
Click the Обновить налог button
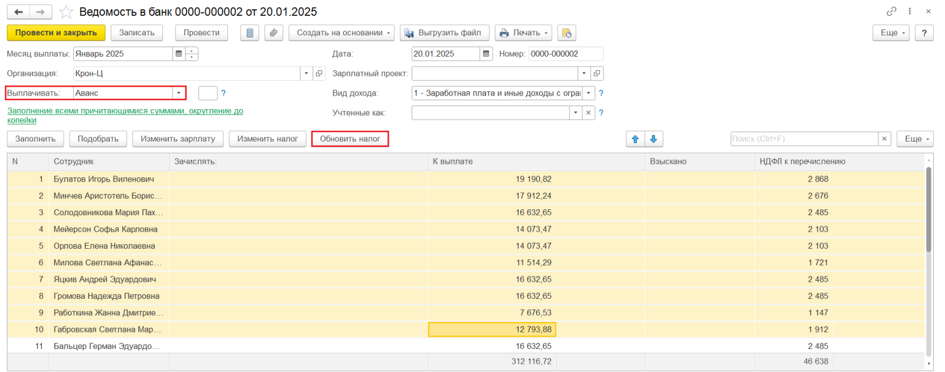pyautogui.click(x=350, y=139)
